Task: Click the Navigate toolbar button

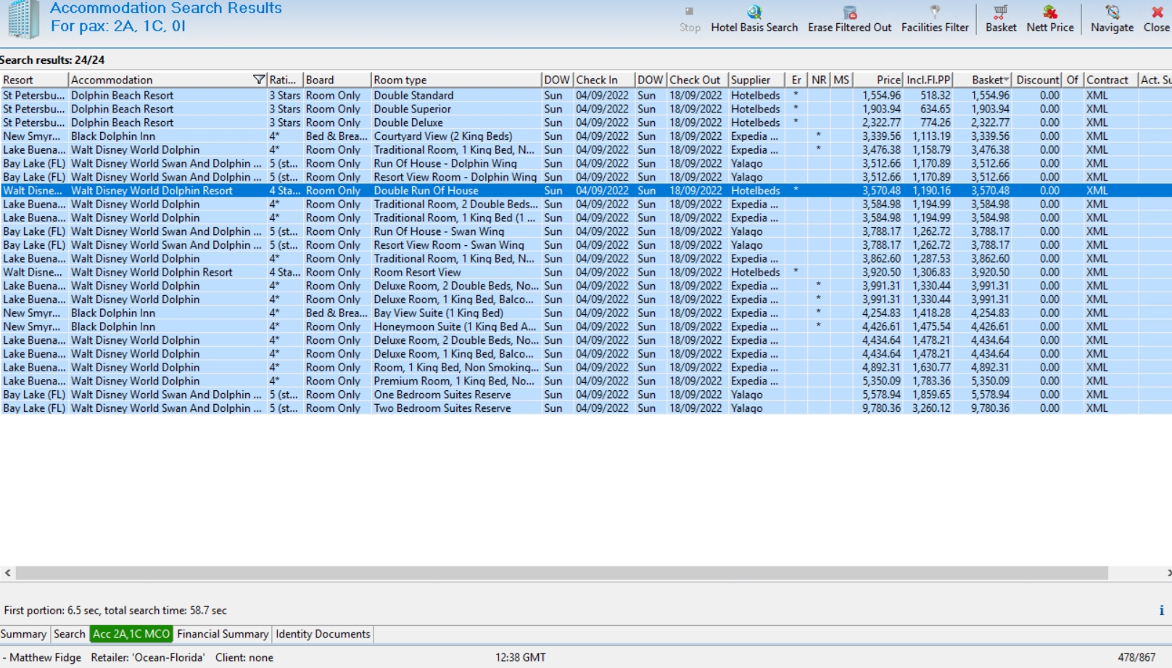Action: pyautogui.click(x=1112, y=20)
